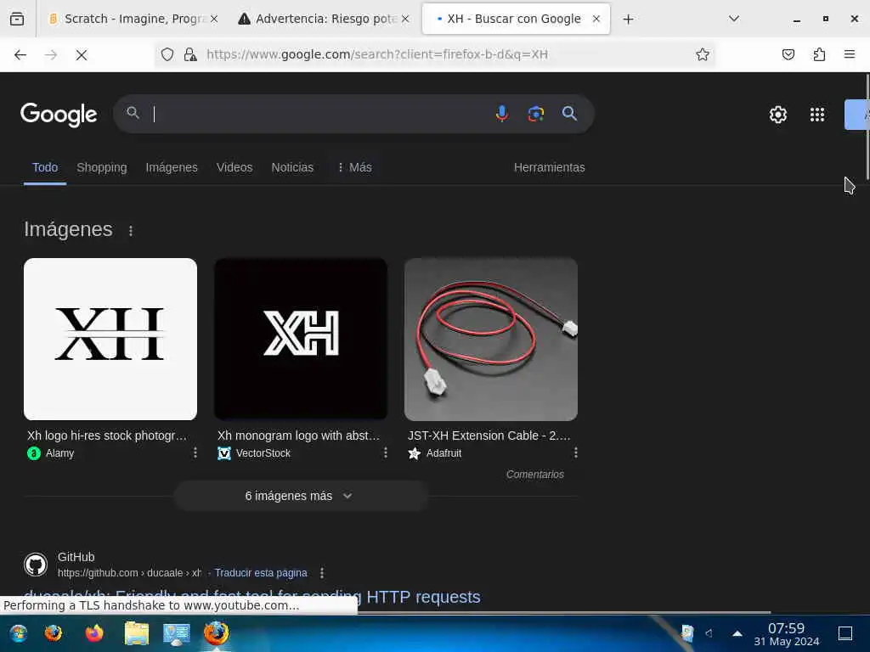Image resolution: width=870 pixels, height=652 pixels.
Task: Switch to Scratch tab
Action: [133, 19]
